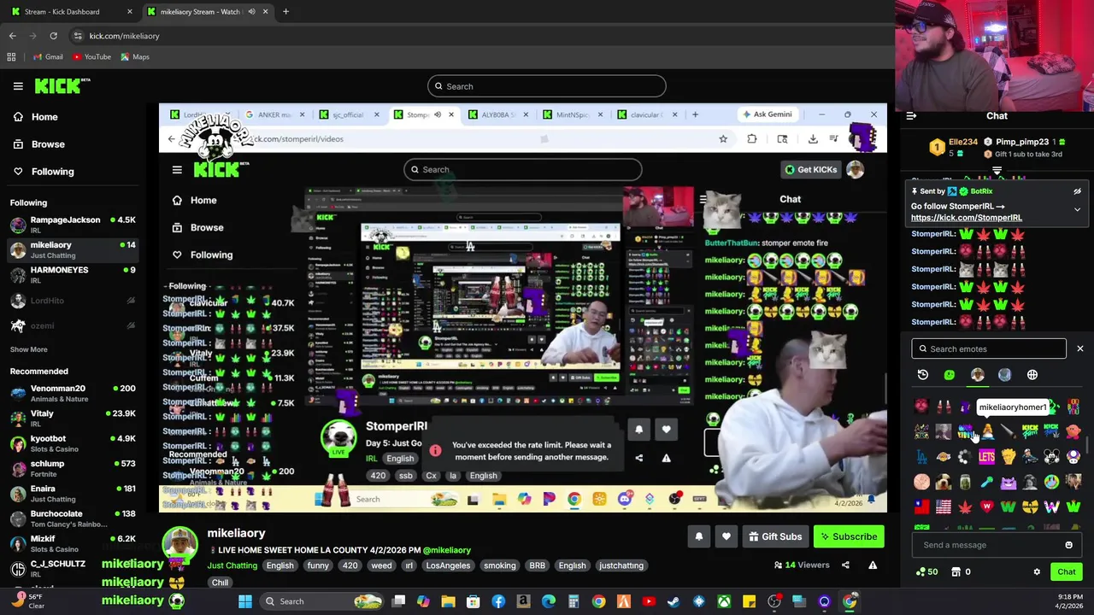This screenshot has height=615, width=1094.
Task: Open the Kick green emoji emotes tab
Action: [x=950, y=375]
